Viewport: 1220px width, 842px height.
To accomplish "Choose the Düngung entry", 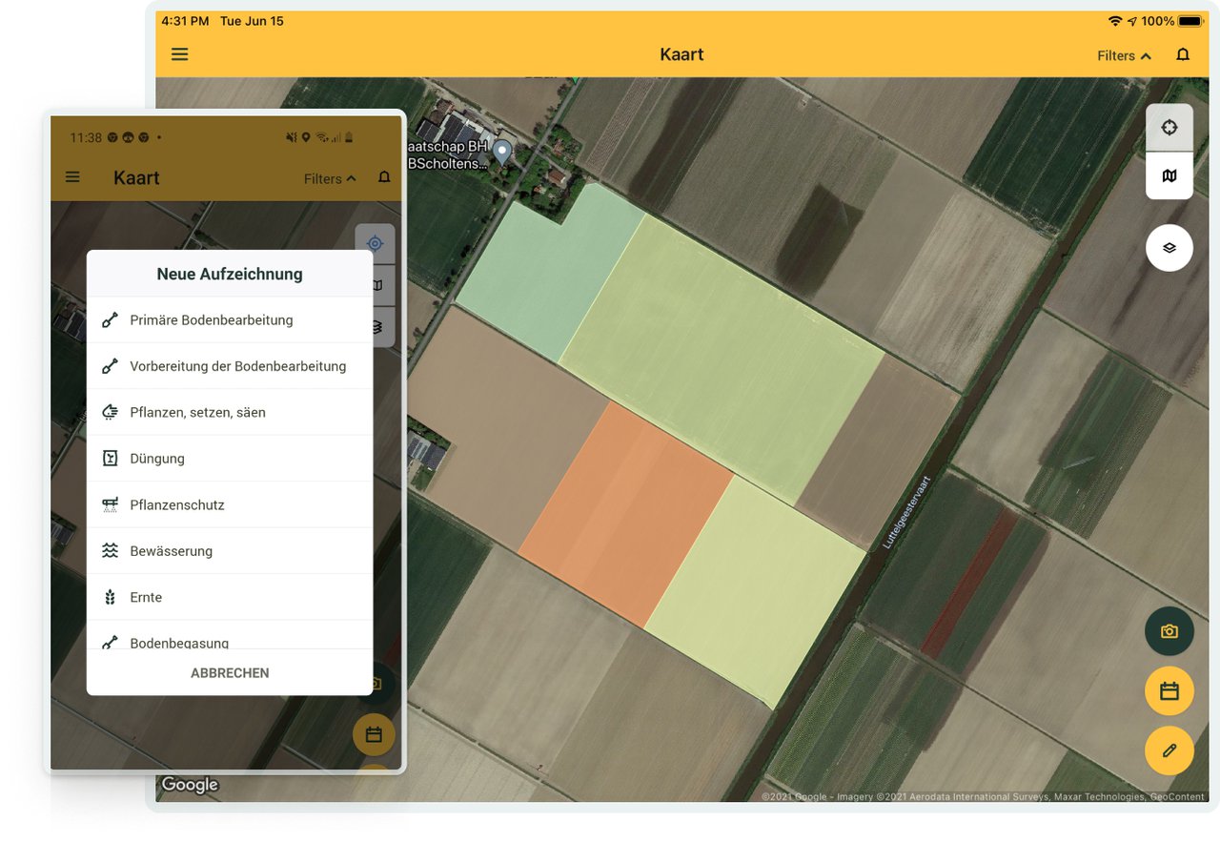I will click(230, 459).
